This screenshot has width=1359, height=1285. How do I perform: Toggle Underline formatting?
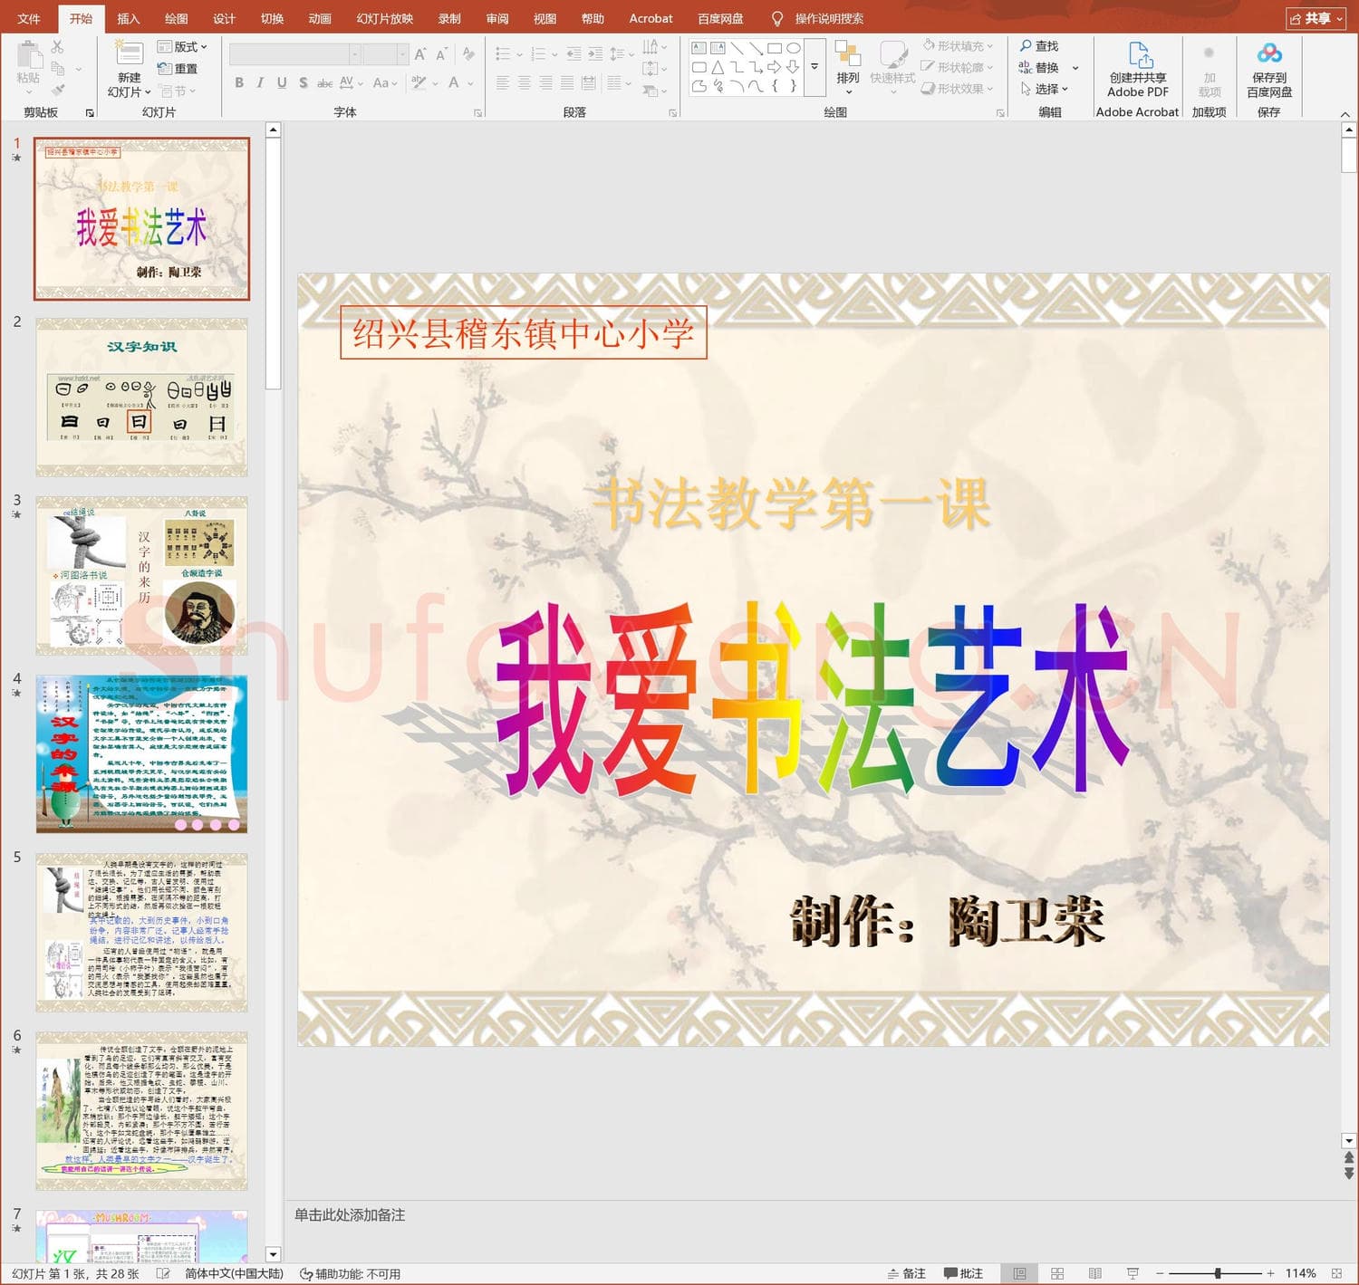(282, 82)
